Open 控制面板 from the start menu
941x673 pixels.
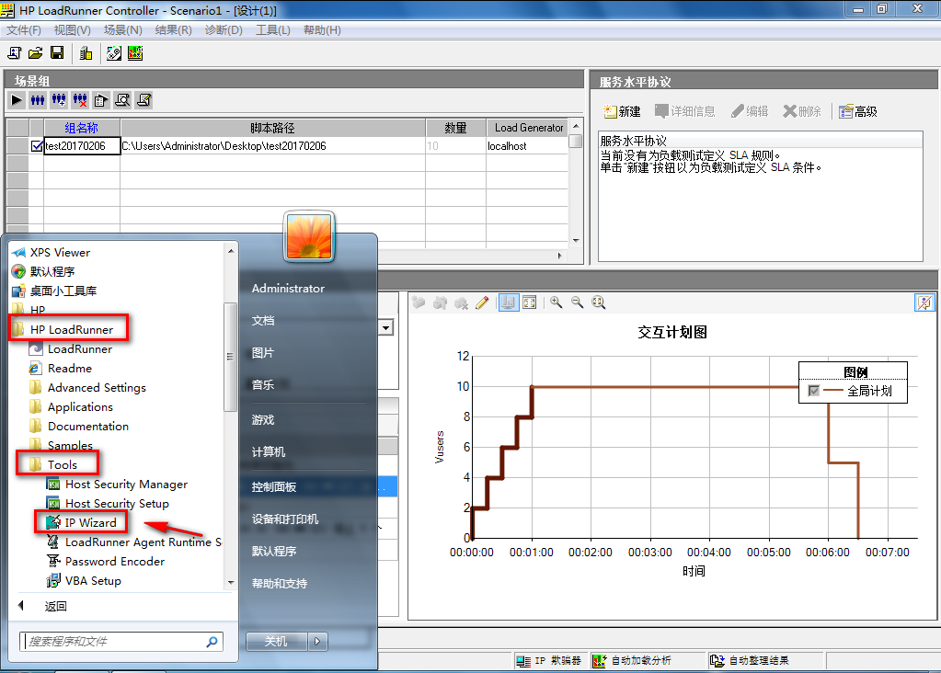274,487
